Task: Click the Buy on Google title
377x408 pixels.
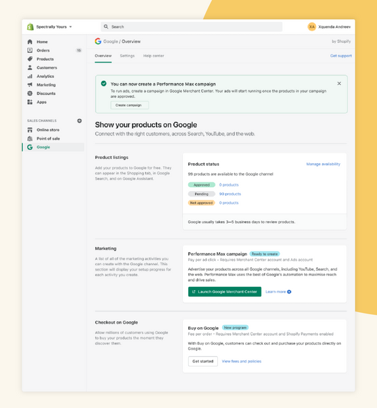Action: click(203, 328)
